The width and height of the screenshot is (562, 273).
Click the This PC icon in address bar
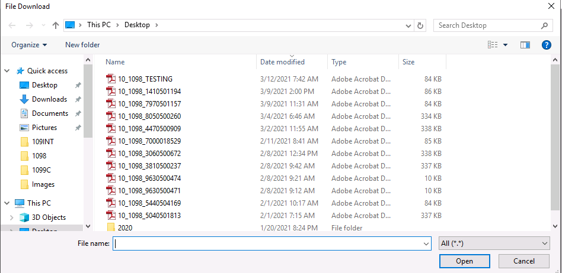click(x=70, y=25)
